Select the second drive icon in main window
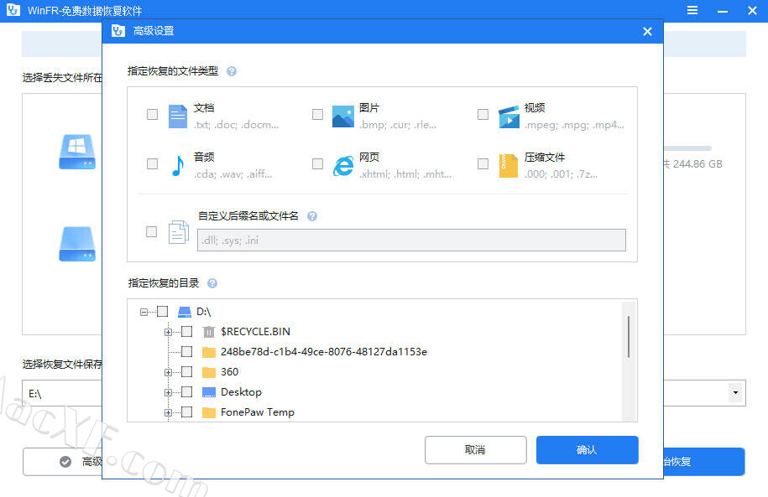This screenshot has width=768, height=497. point(77,244)
